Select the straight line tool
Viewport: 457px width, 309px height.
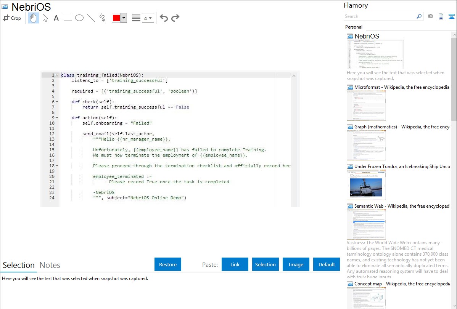pos(91,18)
